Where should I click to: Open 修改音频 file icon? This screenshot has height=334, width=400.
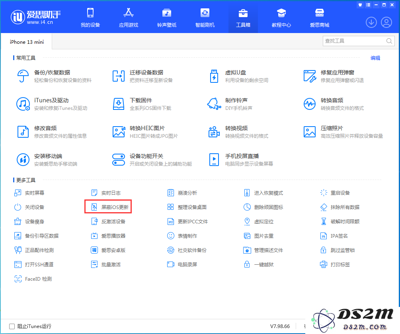23,132
